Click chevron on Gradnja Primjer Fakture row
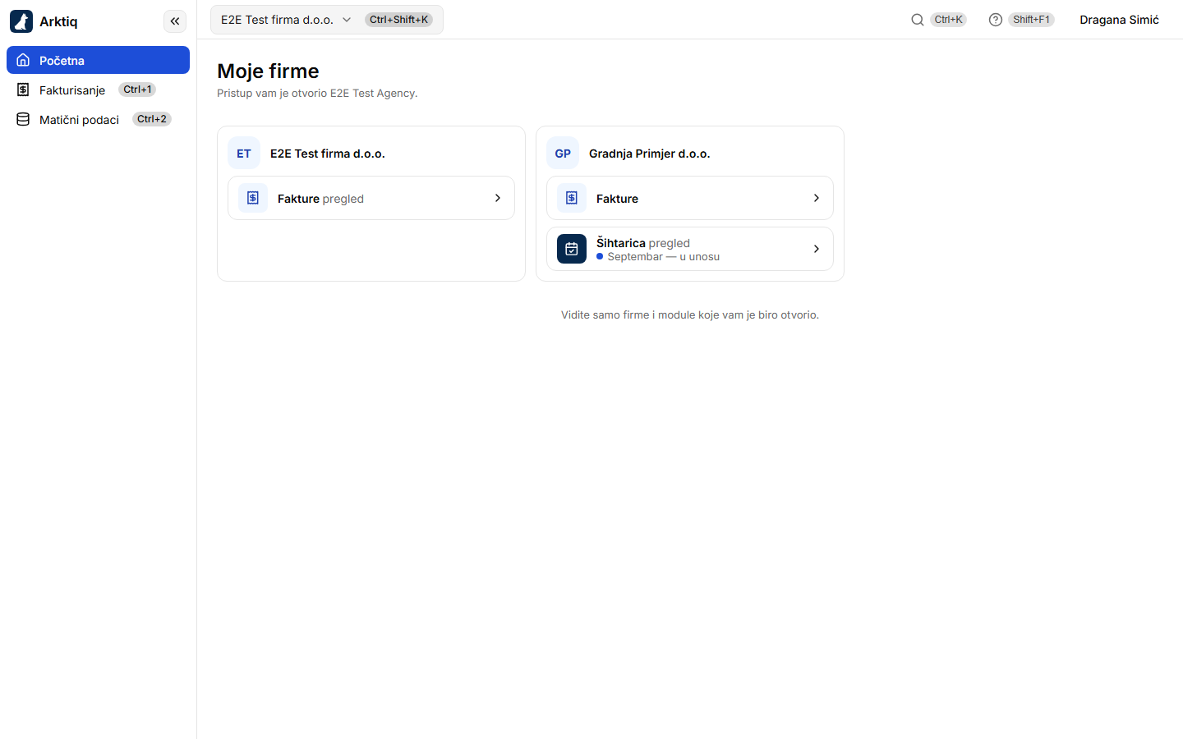 (x=817, y=198)
